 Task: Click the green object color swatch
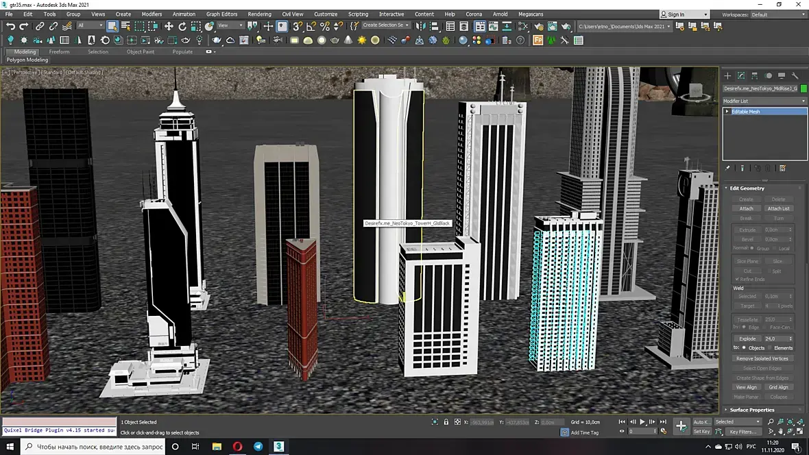point(804,88)
